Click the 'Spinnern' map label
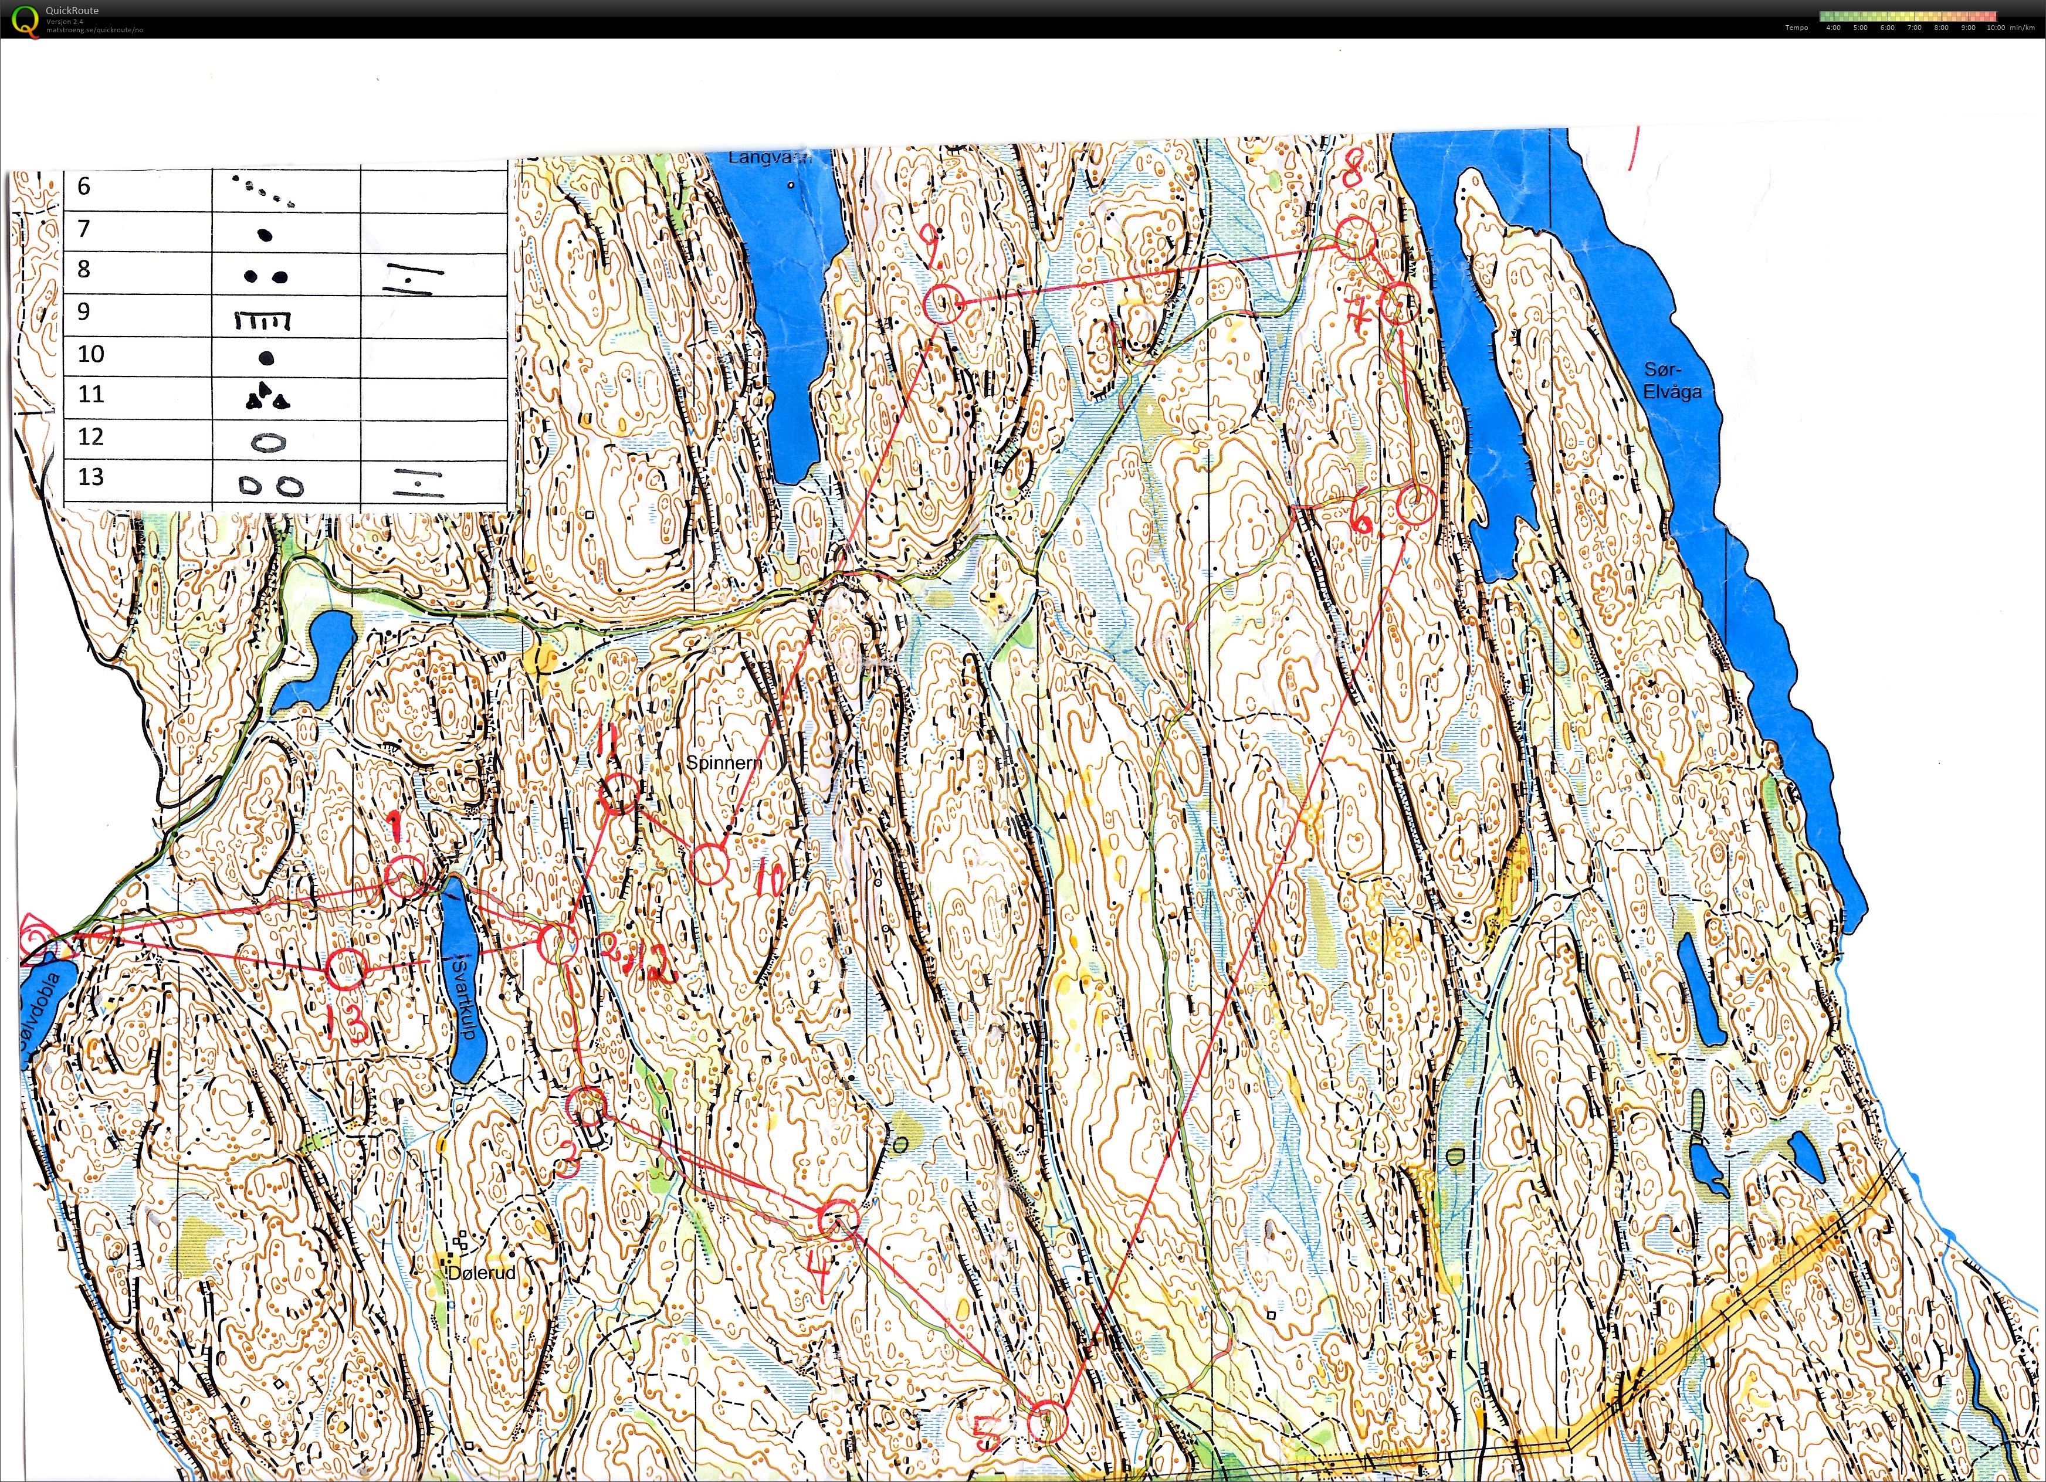Image resolution: width=2046 pixels, height=1482 pixels. click(x=723, y=763)
